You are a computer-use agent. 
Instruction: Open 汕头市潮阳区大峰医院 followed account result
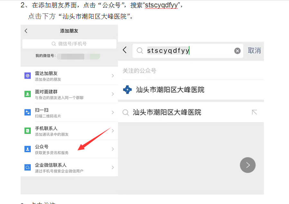pyautogui.click(x=191, y=90)
